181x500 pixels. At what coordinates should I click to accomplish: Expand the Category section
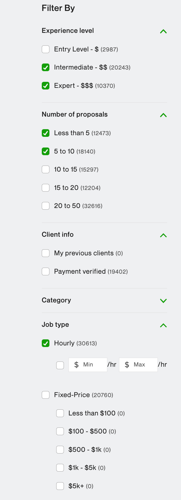[x=163, y=300]
